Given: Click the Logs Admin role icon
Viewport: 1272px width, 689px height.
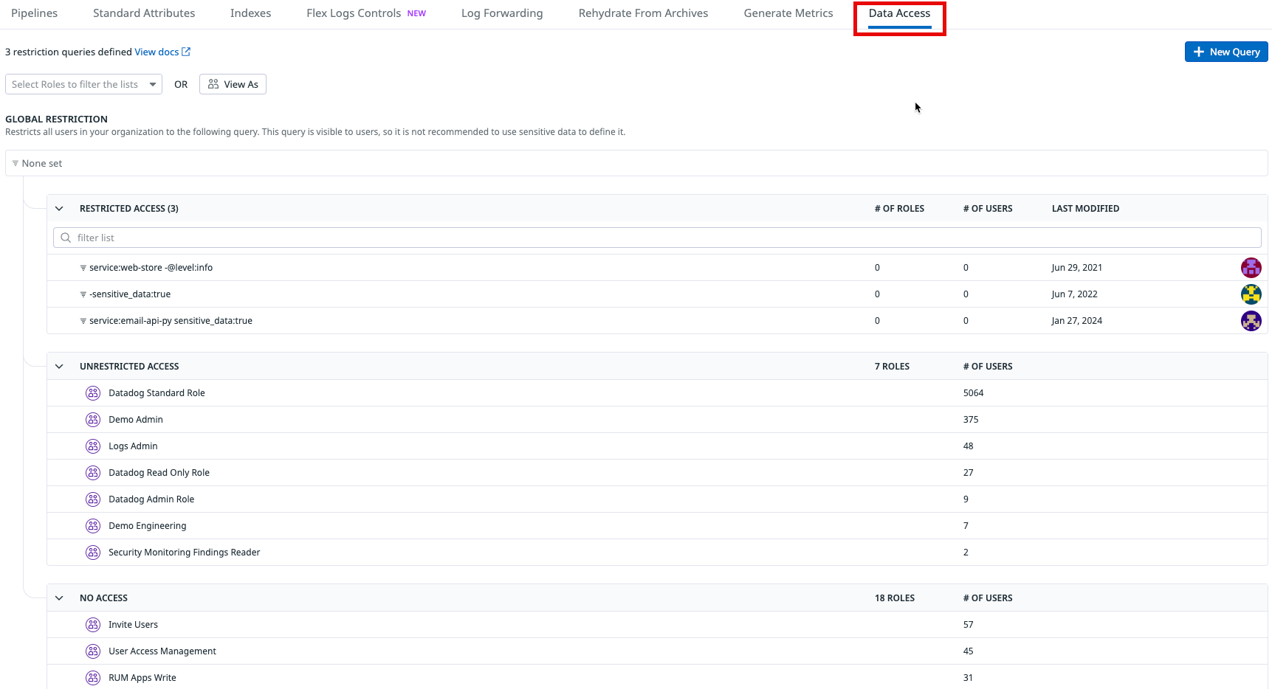Looking at the screenshot, I should [93, 446].
